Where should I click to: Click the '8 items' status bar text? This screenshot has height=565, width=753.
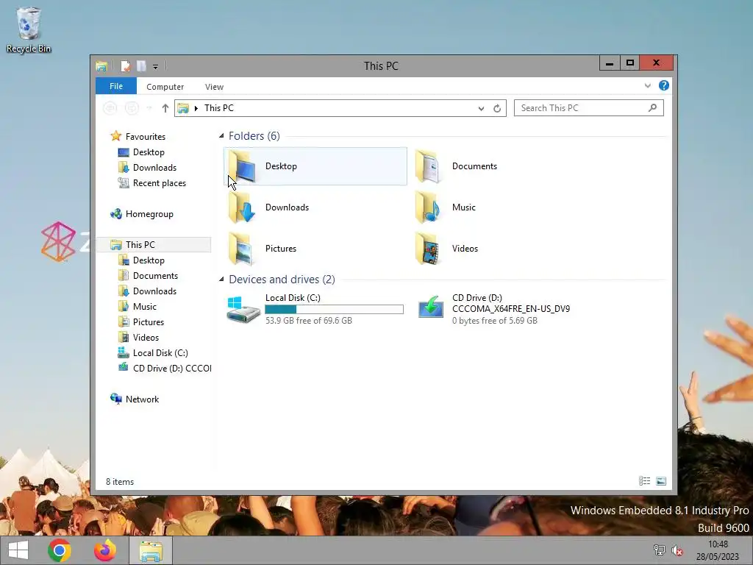click(120, 481)
